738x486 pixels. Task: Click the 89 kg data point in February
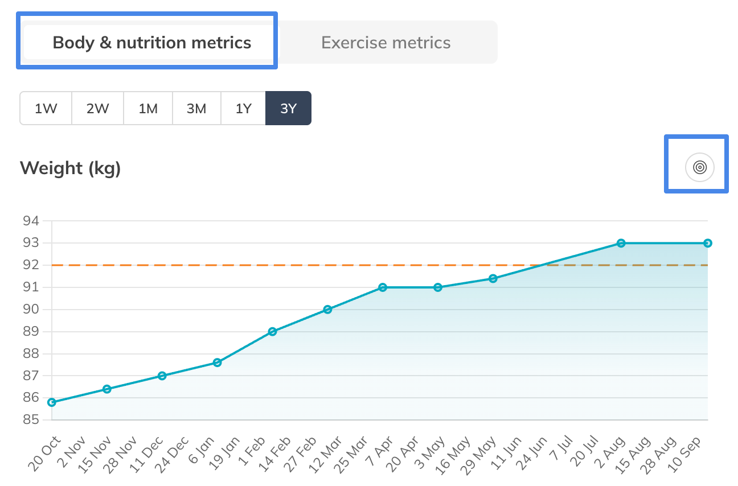(x=272, y=331)
